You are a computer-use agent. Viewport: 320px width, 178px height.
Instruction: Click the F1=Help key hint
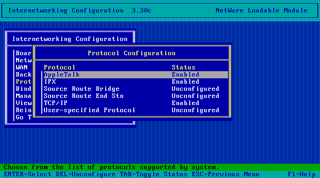point(301,174)
